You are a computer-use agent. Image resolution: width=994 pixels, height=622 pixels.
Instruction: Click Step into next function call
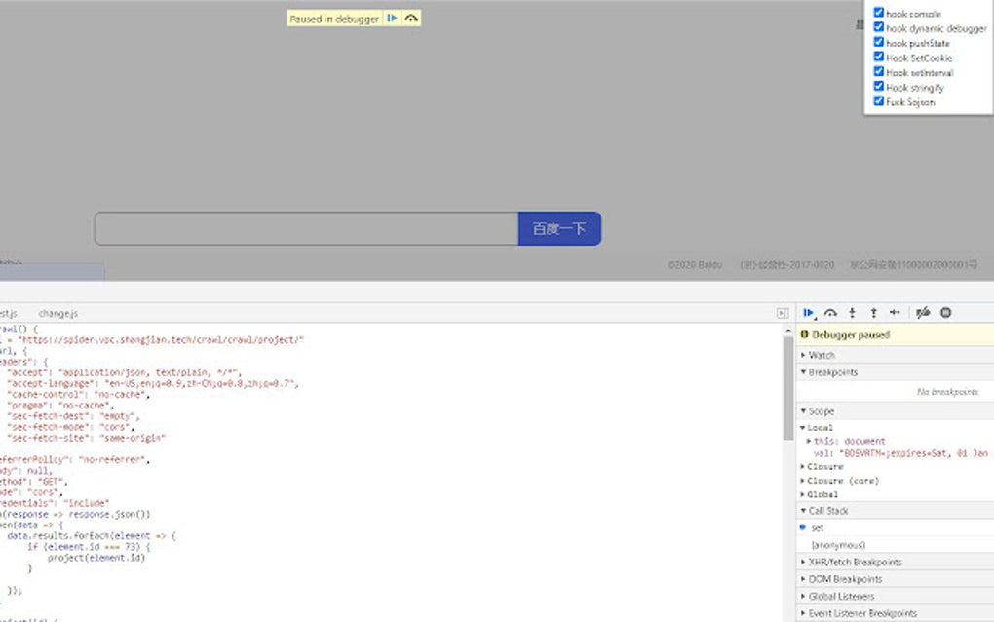tap(852, 313)
